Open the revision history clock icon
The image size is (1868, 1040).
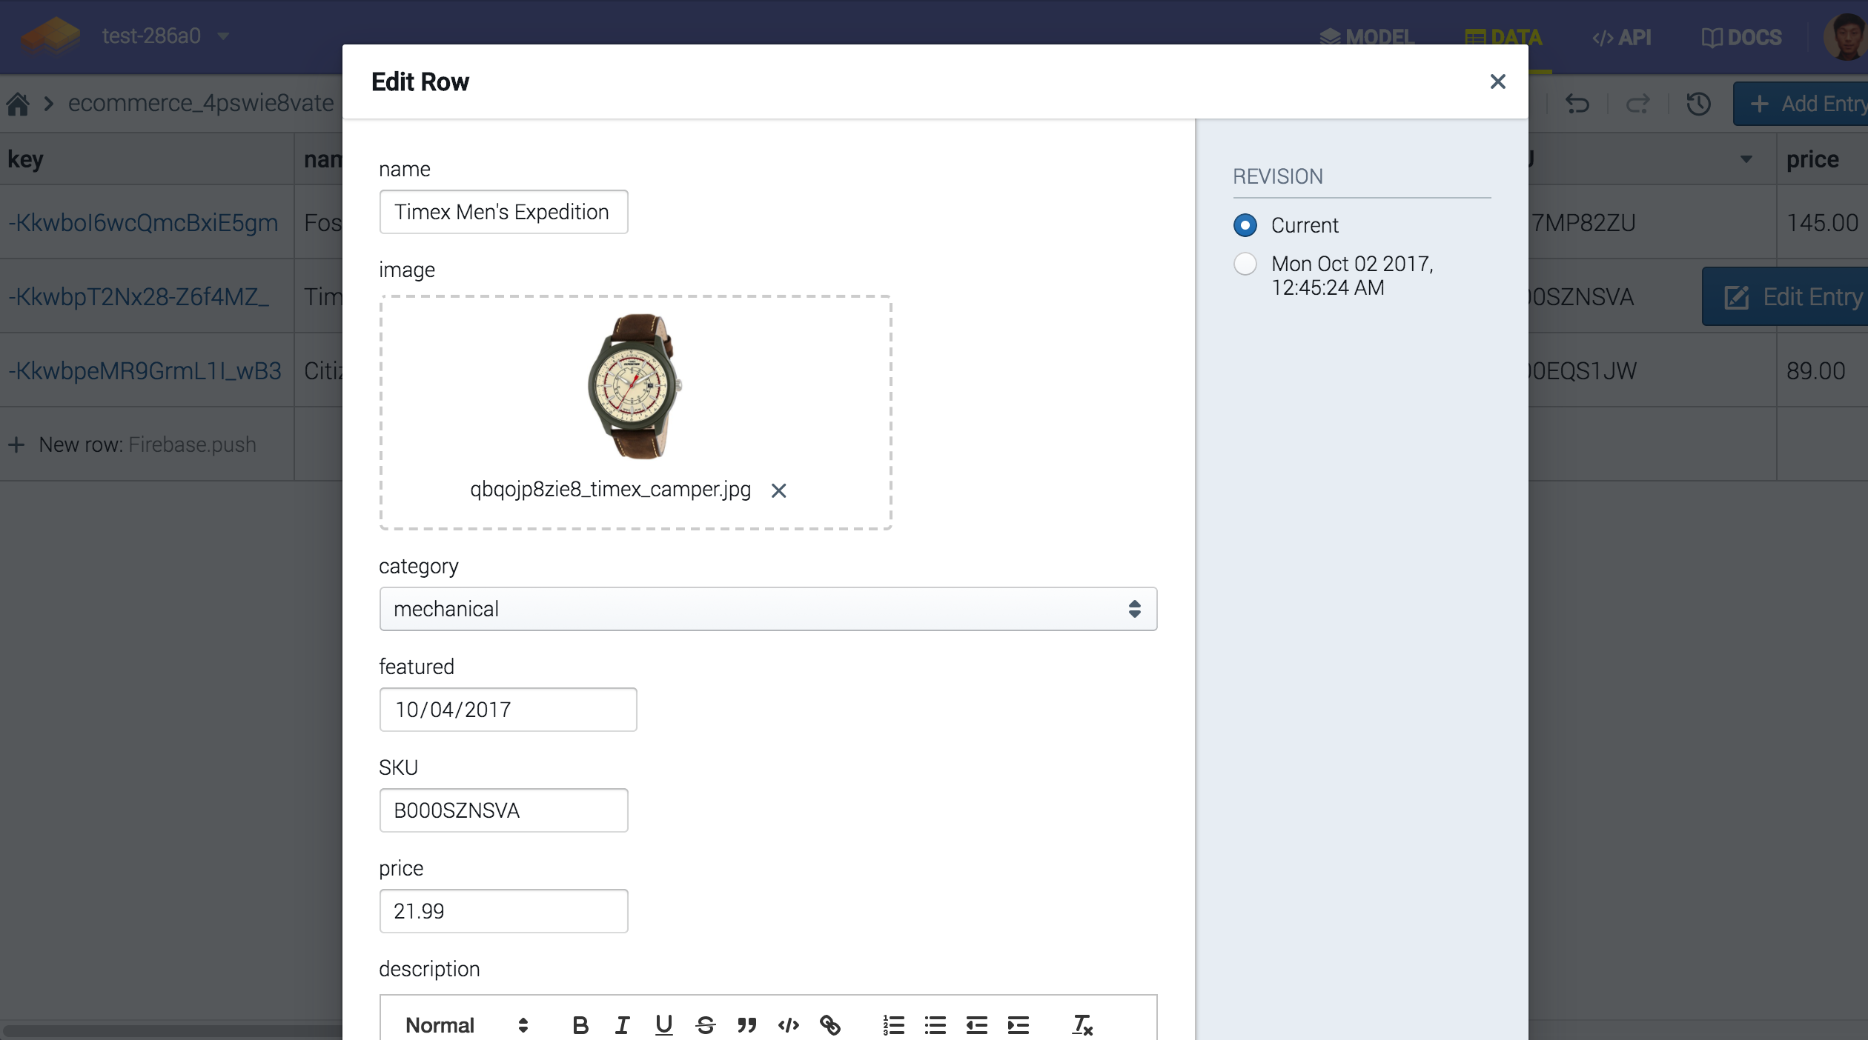click(x=1698, y=104)
